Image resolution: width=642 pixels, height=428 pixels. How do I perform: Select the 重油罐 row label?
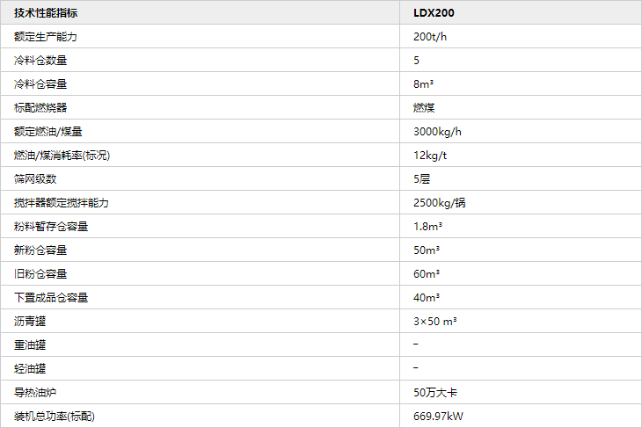[x=30, y=345]
